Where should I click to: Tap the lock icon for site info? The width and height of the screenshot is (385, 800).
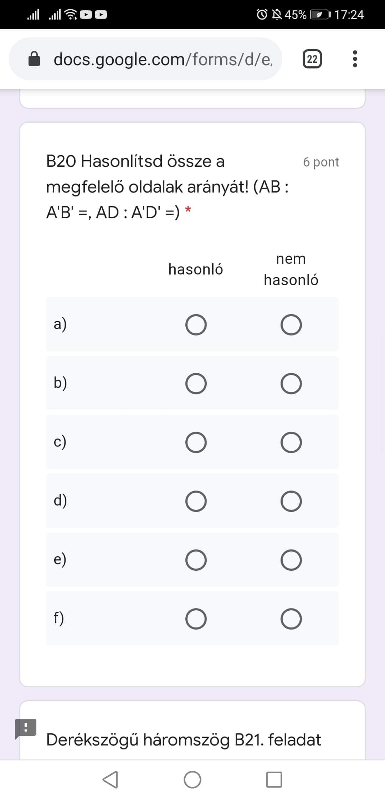pos(35,59)
